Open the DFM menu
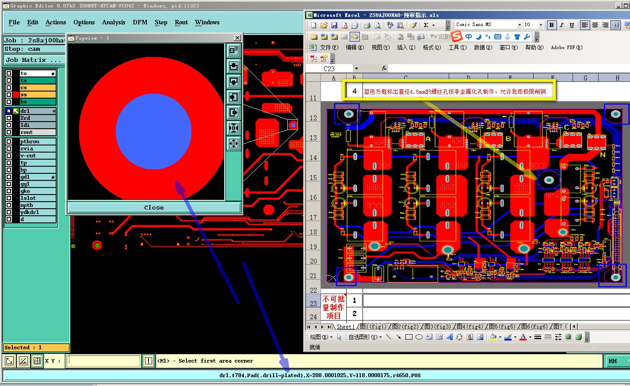This screenshot has height=386, width=630. 140,22
